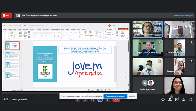Click the PowerPoint save disk icon
Image resolution: width=196 pixels, height=111 pixels.
point(25,26)
